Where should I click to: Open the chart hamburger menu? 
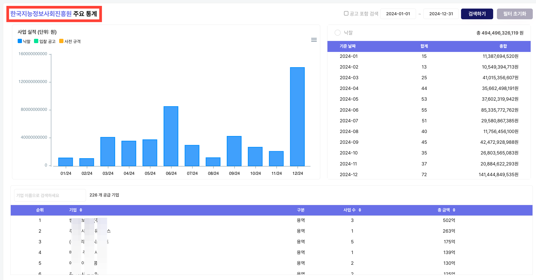pos(314,40)
